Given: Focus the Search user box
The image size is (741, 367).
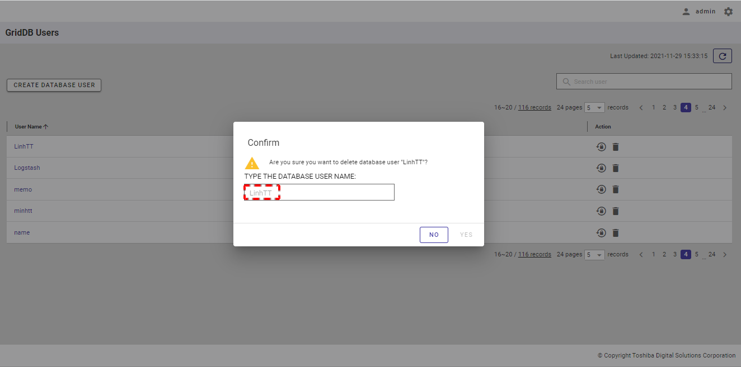Looking at the screenshot, I should (649, 82).
